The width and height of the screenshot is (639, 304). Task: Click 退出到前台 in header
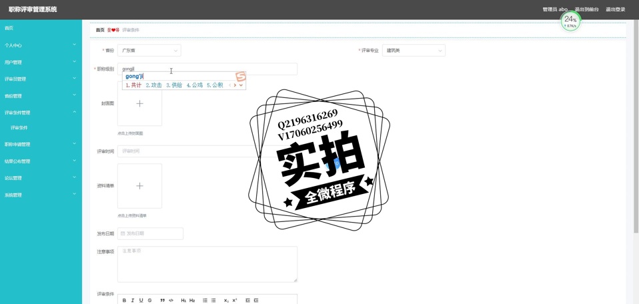(x=586, y=9)
